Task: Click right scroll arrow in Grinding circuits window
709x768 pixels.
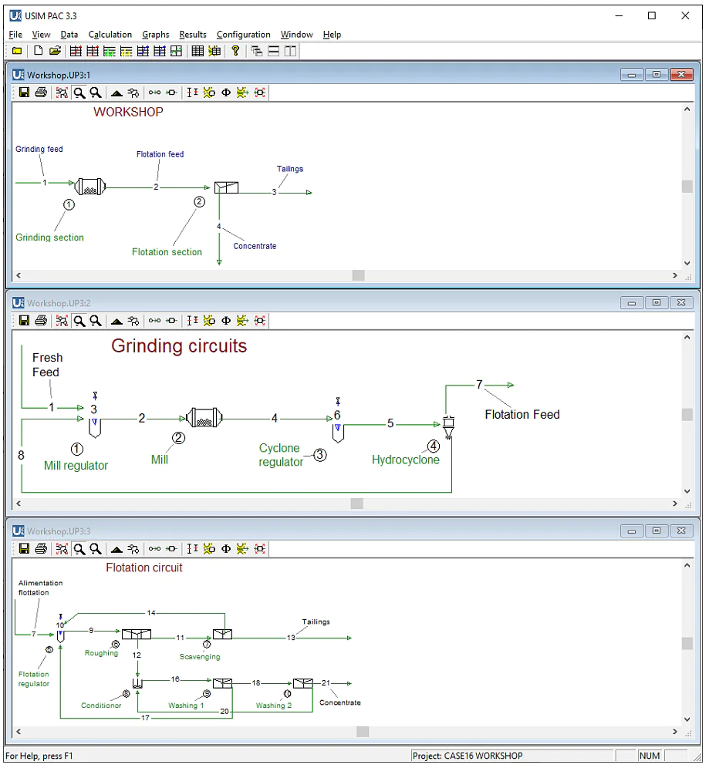Action: click(x=675, y=504)
